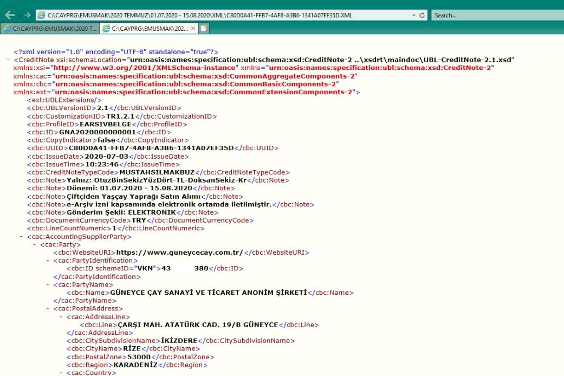564x376 pixels.
Task: Click the e-Arşiv izni kapsamında note text
Action: click(169, 204)
